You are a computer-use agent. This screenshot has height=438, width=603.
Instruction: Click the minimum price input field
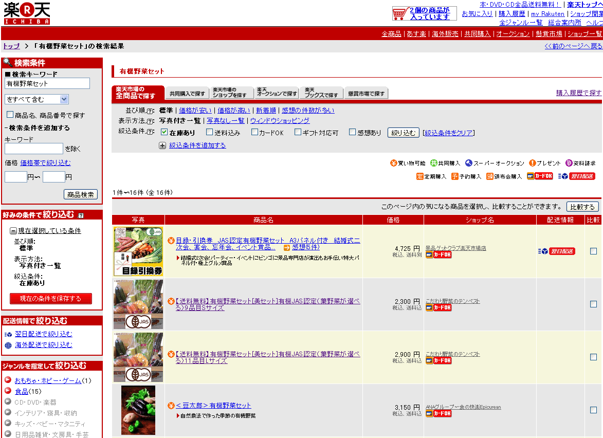coord(16,177)
